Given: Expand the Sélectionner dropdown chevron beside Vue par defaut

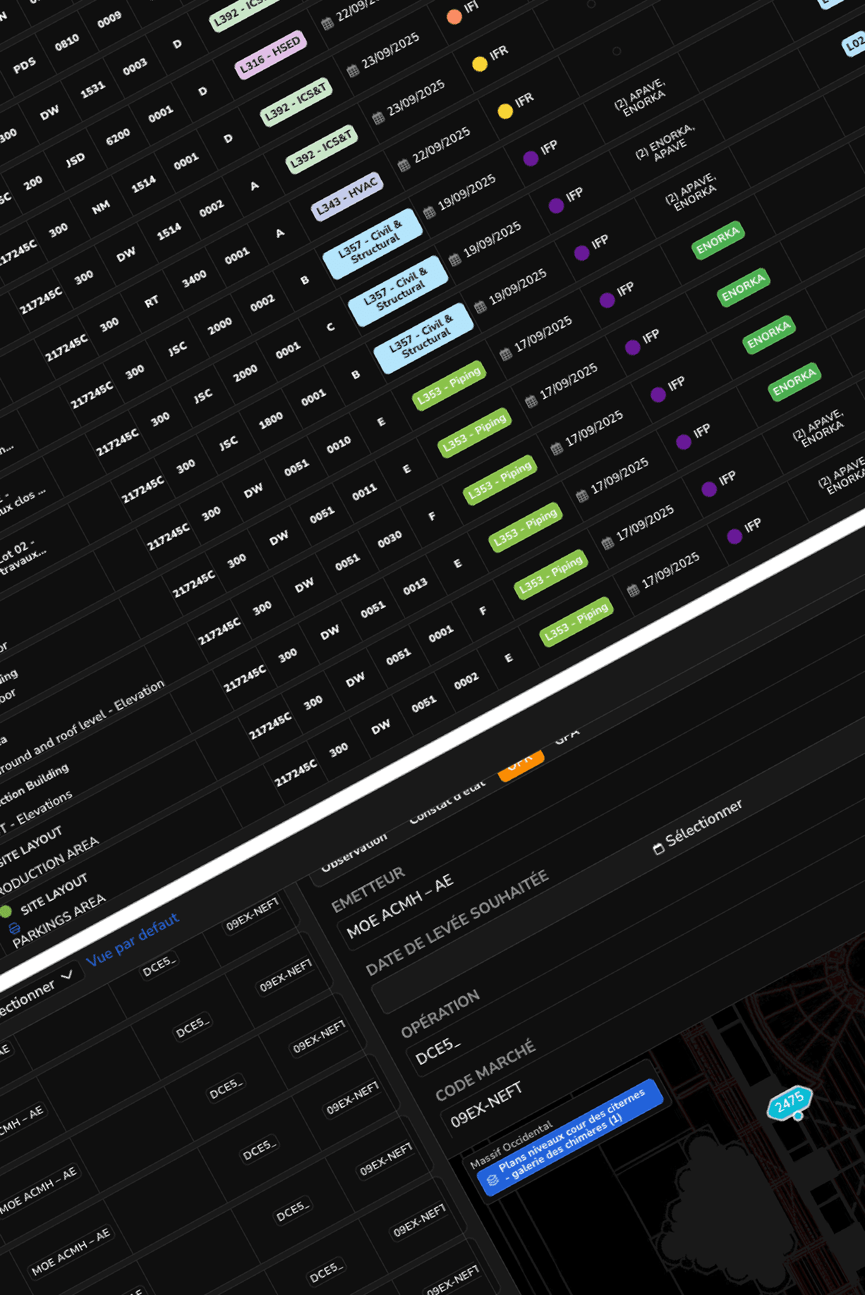Looking at the screenshot, I should tap(67, 974).
